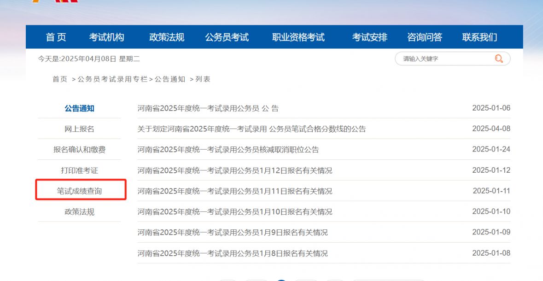Open the 1月12日报名有关情况 announcement
The height and width of the screenshot is (281, 543).
234,170
